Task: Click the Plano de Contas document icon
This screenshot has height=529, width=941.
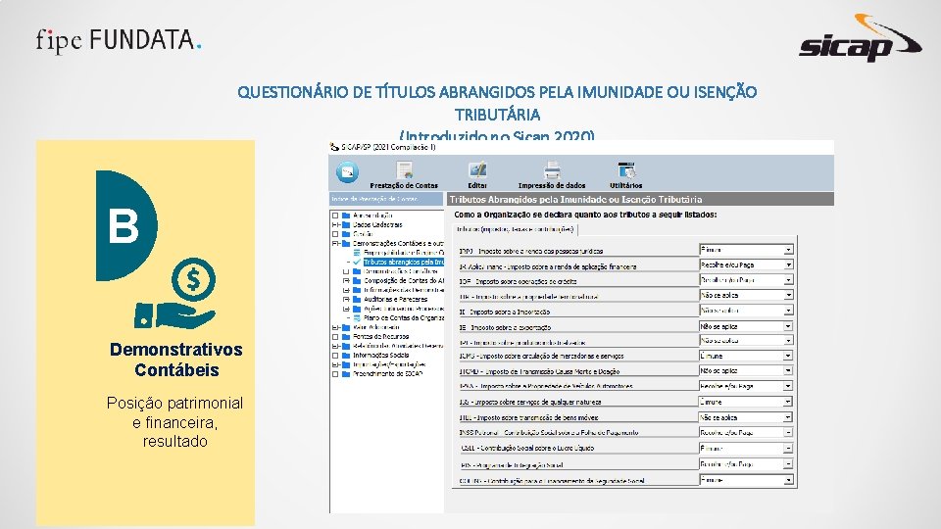Action: tap(357, 317)
